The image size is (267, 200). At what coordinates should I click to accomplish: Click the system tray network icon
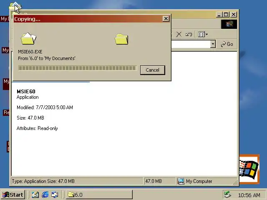227,195
